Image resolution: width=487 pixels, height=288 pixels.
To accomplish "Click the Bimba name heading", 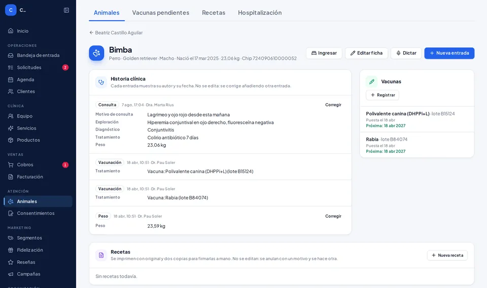I will pyautogui.click(x=121, y=50).
